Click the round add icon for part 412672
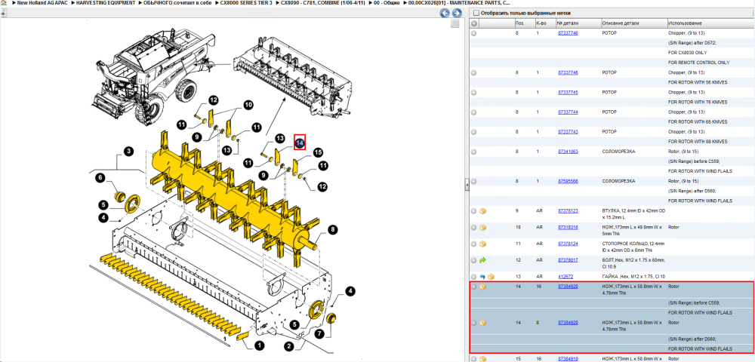The image size is (755, 362). click(474, 277)
